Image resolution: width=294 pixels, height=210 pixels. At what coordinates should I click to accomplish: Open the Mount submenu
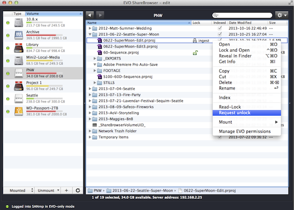pos(246,122)
